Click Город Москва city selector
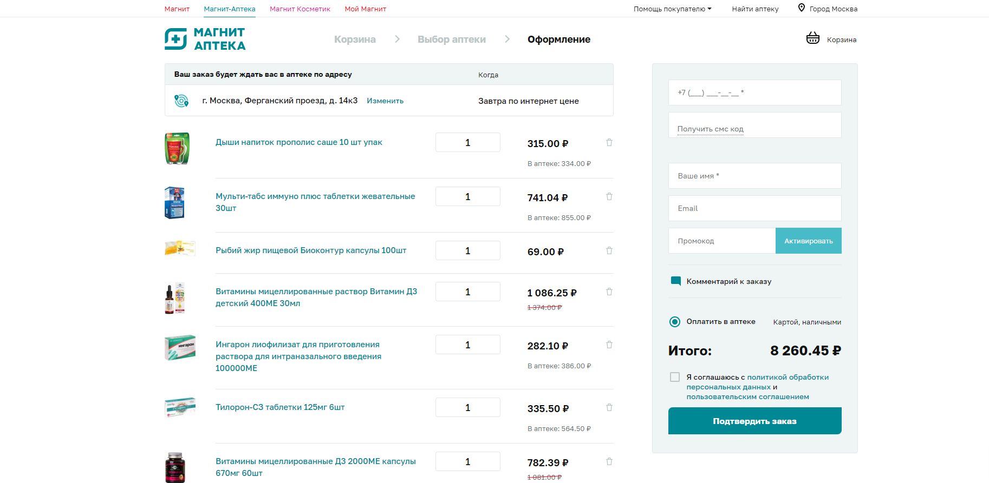989x483 pixels. (833, 9)
